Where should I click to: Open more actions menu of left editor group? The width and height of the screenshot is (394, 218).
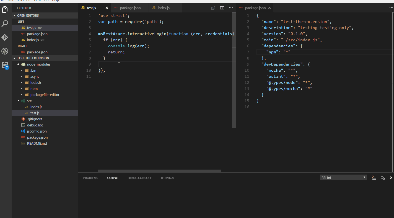pos(231,8)
